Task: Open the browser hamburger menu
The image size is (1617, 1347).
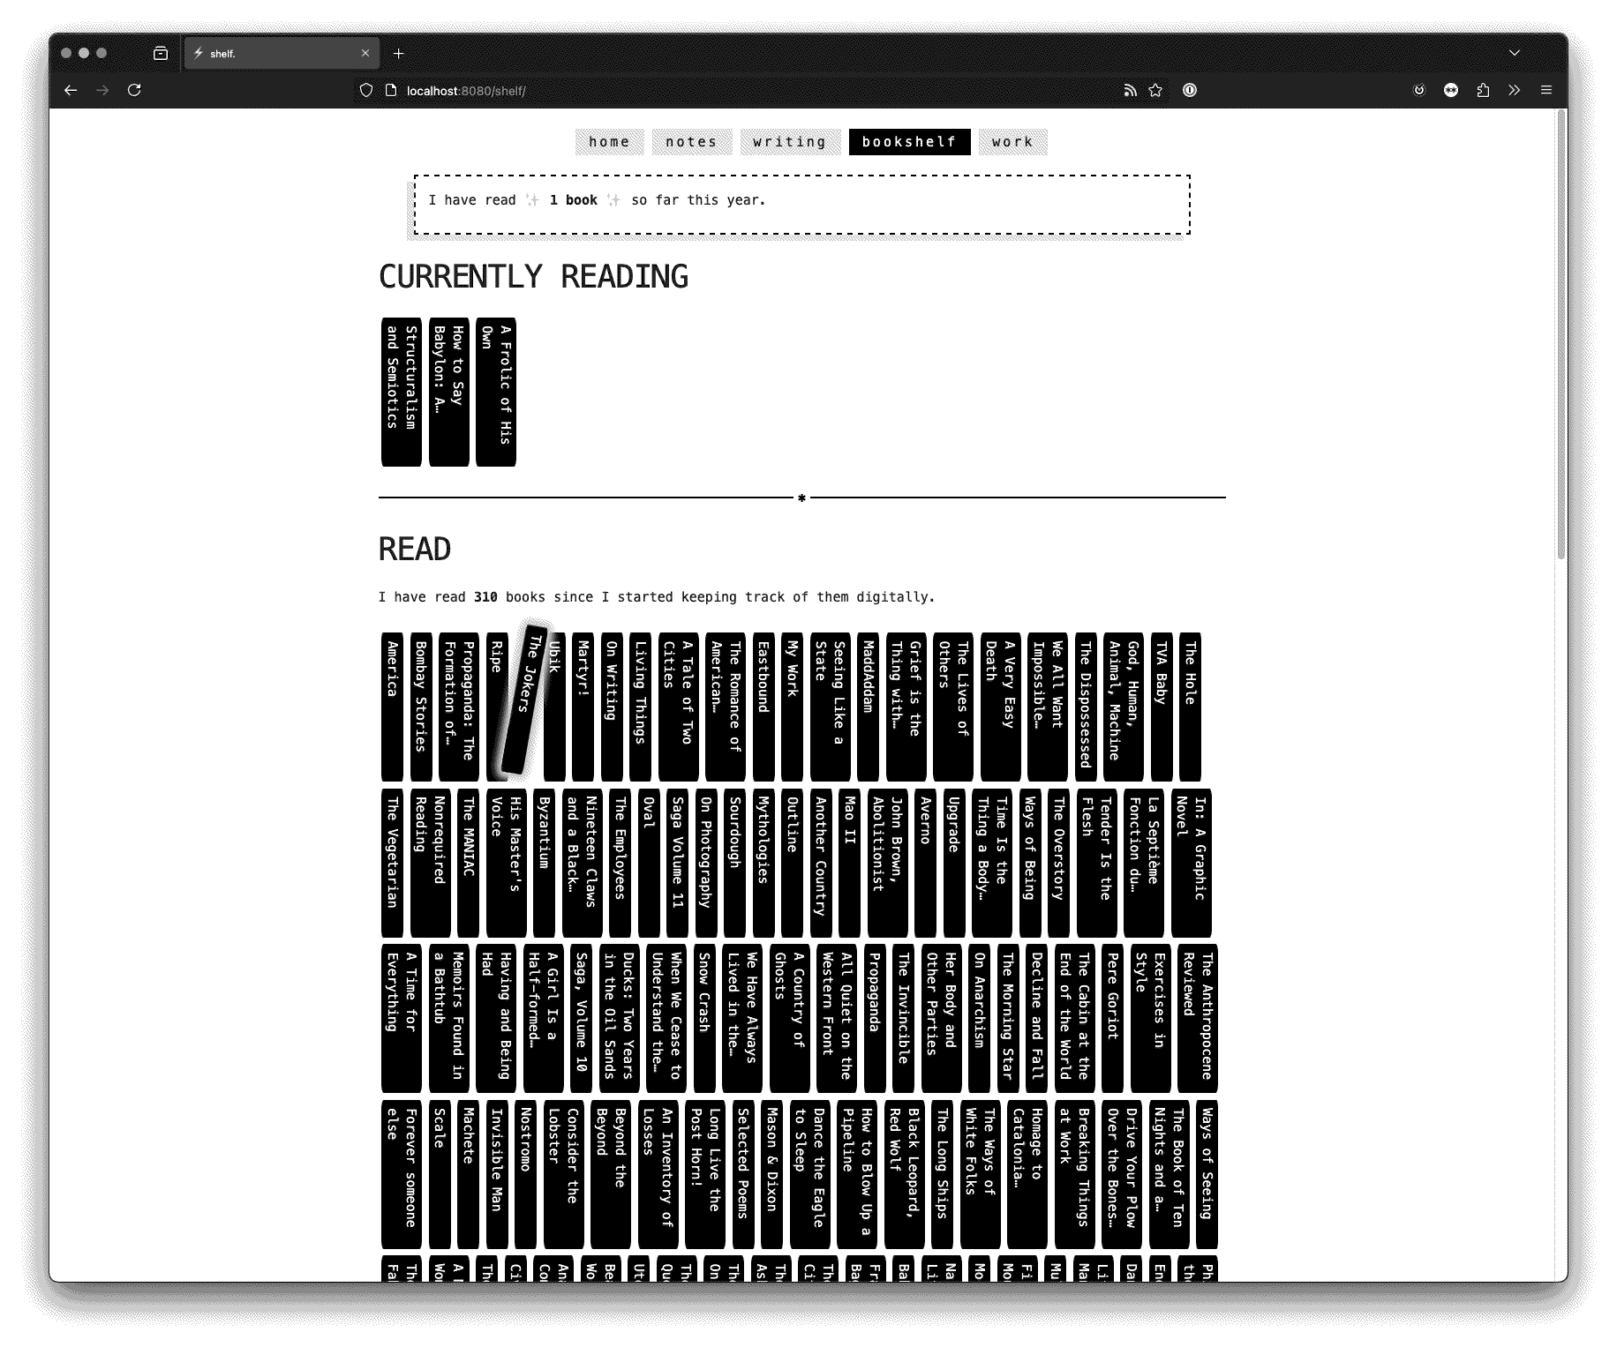Action: (1546, 90)
